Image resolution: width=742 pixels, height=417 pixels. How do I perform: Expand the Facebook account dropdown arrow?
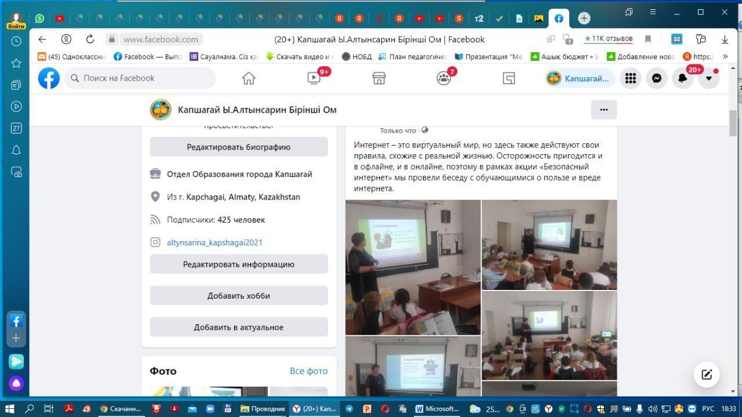pyautogui.click(x=708, y=78)
